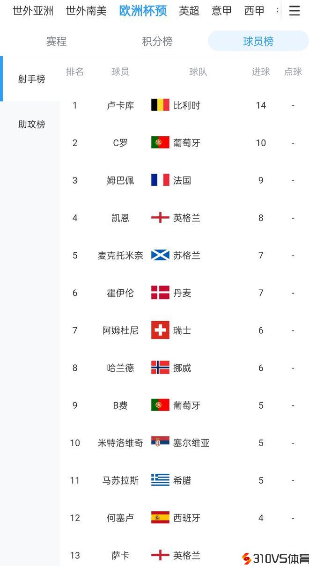Switch to the 积分榜 tab

[157, 41]
